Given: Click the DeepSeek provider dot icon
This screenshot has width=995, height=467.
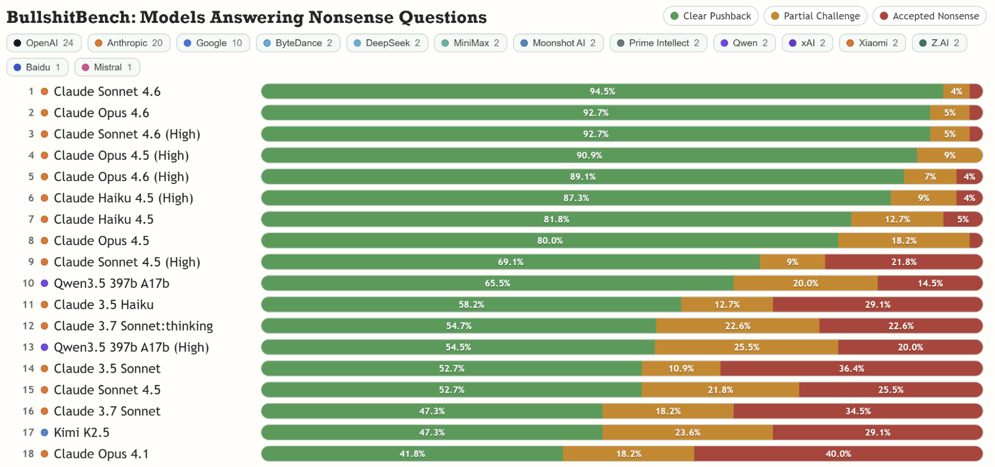Looking at the screenshot, I should pyautogui.click(x=357, y=43).
